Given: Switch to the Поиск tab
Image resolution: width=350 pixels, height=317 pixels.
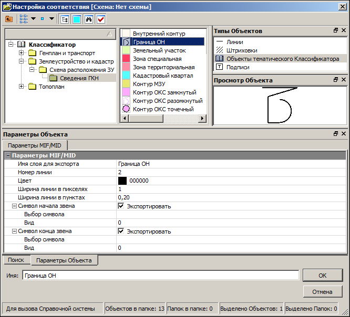Looking at the screenshot, I should pyautogui.click(x=16, y=260).
